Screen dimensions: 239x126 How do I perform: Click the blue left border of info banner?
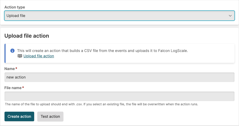pos(5,53)
